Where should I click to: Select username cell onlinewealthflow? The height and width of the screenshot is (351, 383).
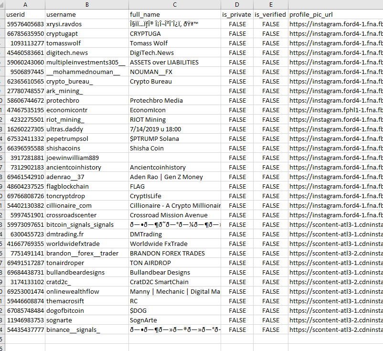[x=87, y=291]
